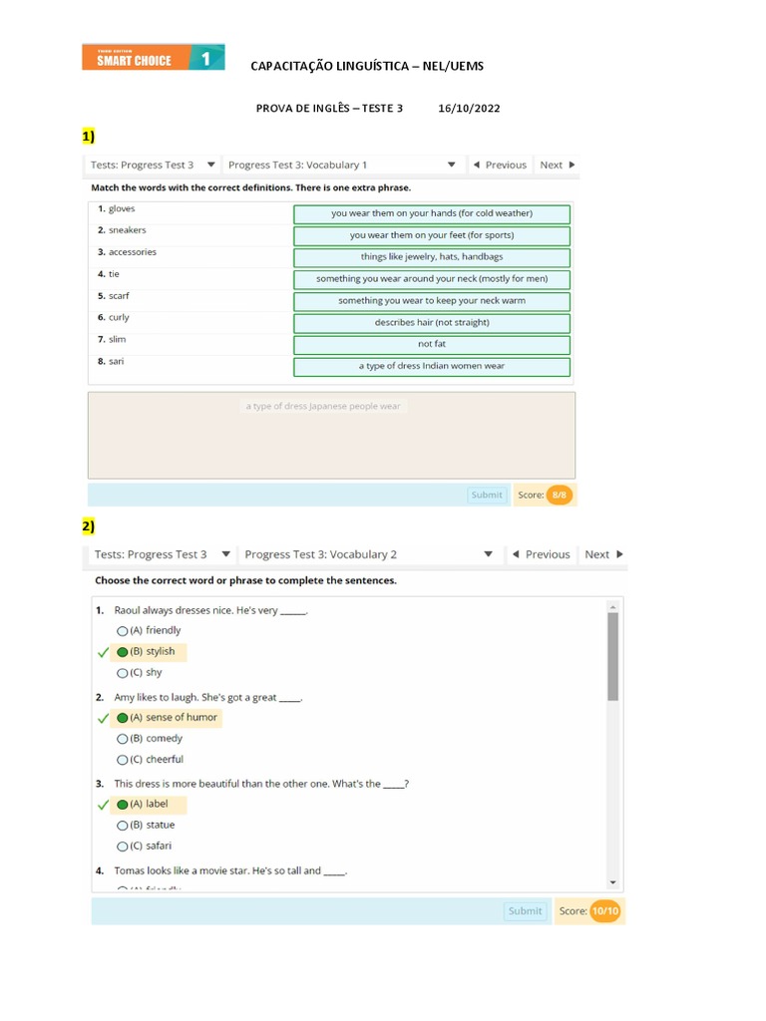Click scroll down arrow of question list
Viewport: 766px width, 1021px height.
(612, 883)
